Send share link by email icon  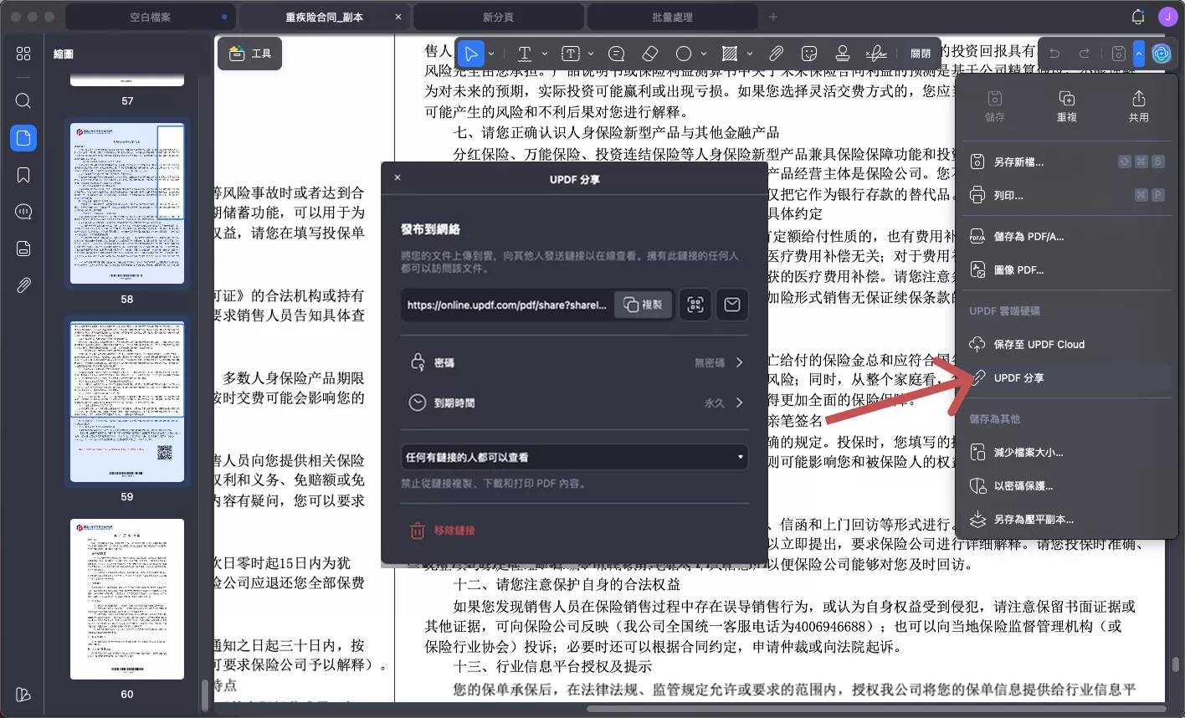tap(732, 305)
